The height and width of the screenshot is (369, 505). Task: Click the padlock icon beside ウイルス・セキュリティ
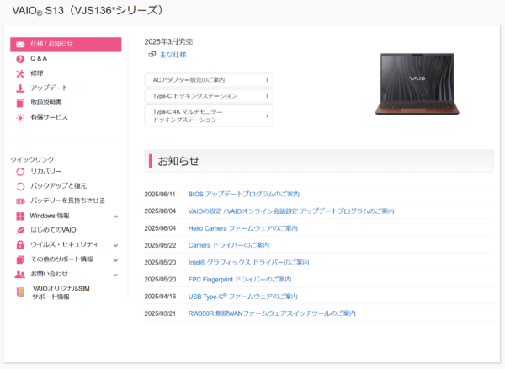[20, 245]
